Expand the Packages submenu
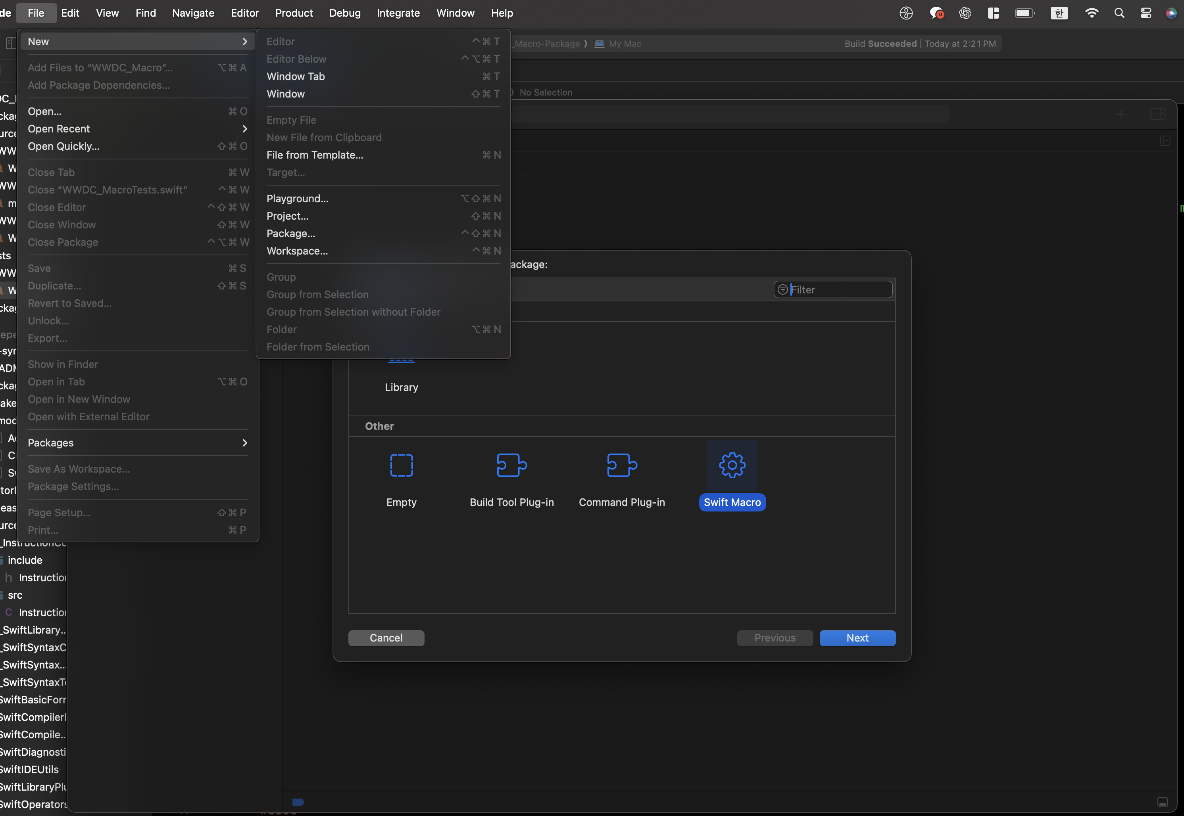Image resolution: width=1184 pixels, height=816 pixels. click(244, 443)
